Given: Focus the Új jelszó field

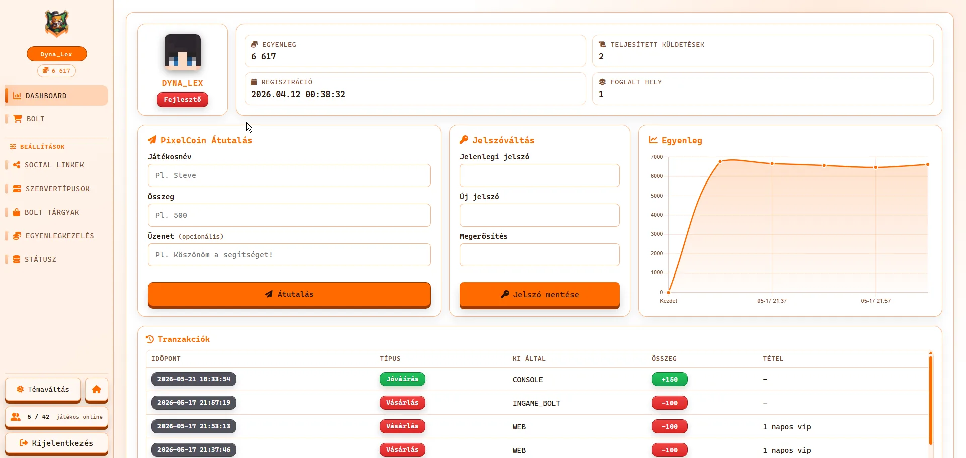Looking at the screenshot, I should tap(540, 215).
